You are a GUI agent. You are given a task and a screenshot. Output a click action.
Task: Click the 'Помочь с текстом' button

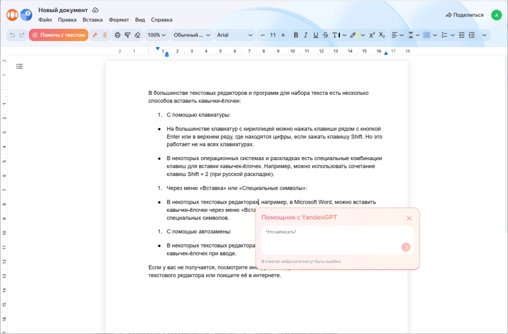click(58, 35)
